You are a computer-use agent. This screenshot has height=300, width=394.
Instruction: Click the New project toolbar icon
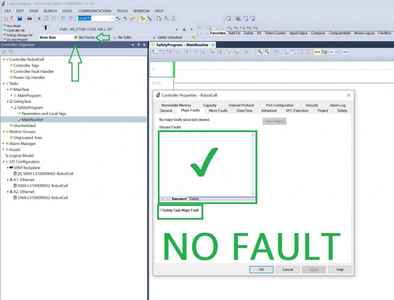click(x=5, y=18)
